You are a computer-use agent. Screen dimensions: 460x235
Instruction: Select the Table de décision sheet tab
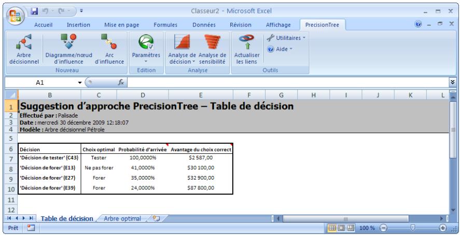66,218
